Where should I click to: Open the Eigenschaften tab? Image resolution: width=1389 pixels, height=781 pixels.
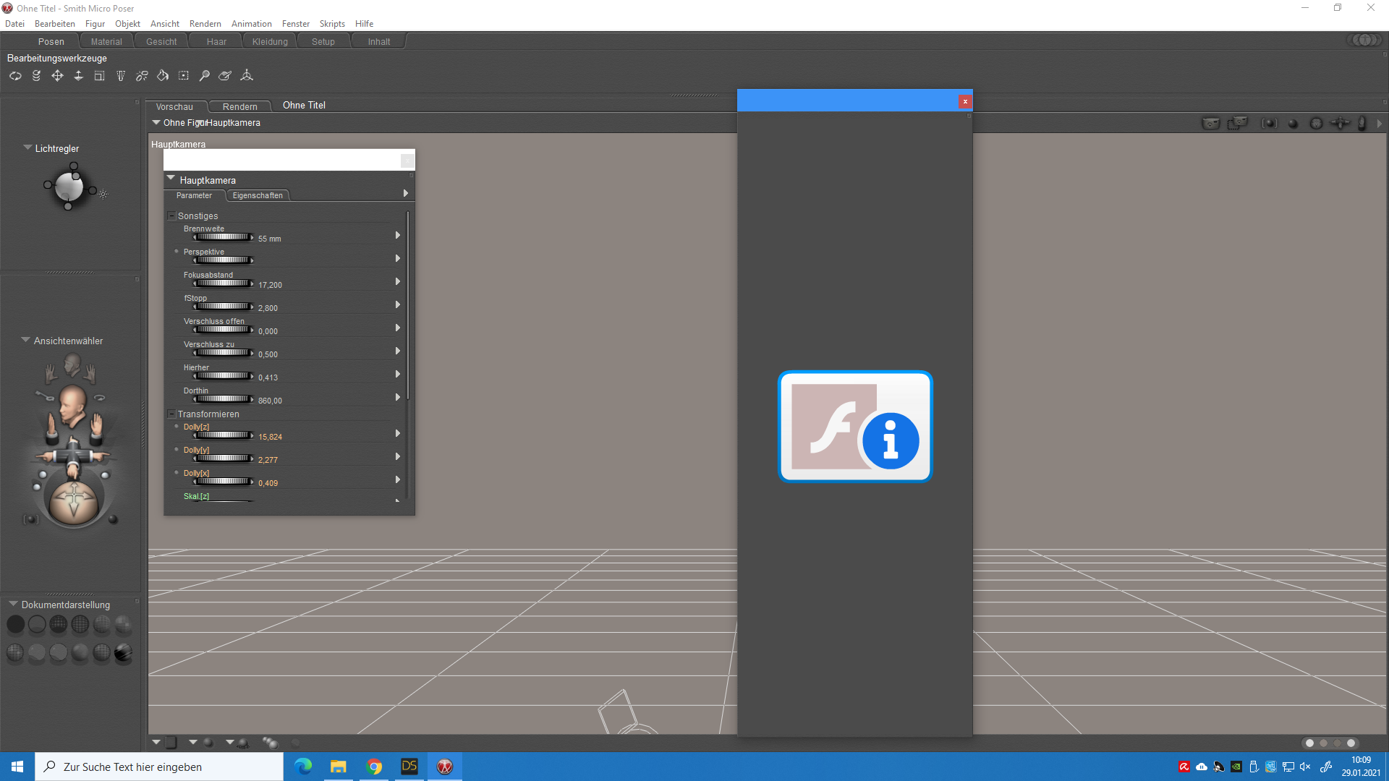point(258,196)
